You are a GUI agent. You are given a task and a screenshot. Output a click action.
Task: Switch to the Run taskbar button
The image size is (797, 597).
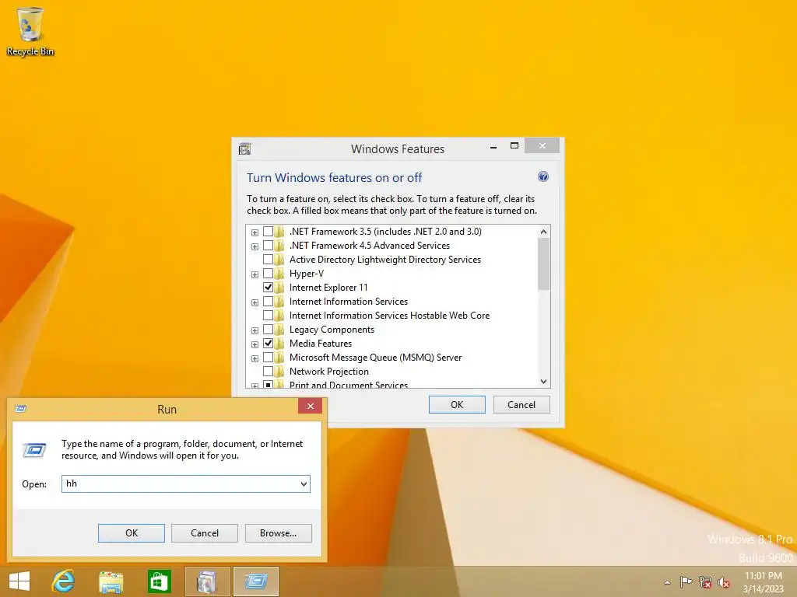255,581
